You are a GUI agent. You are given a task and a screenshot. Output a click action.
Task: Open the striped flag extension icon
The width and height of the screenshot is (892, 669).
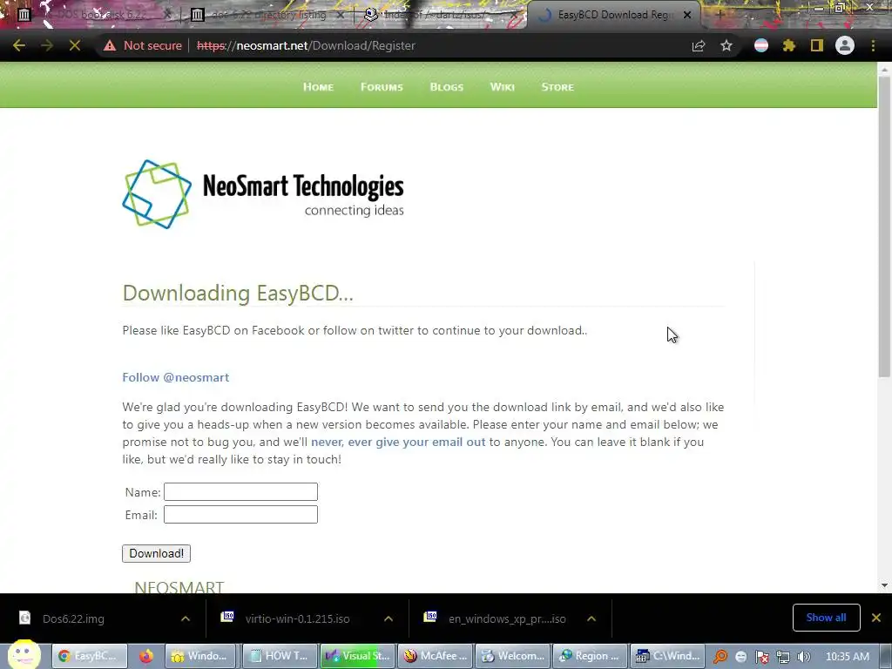(x=761, y=45)
